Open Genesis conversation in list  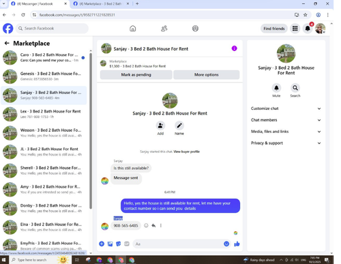tap(44, 76)
